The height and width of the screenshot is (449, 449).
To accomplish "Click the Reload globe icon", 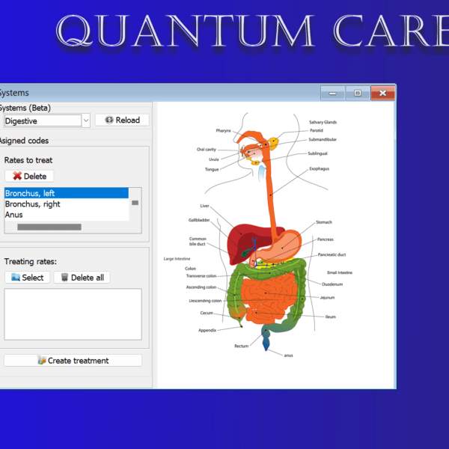I will click(109, 120).
